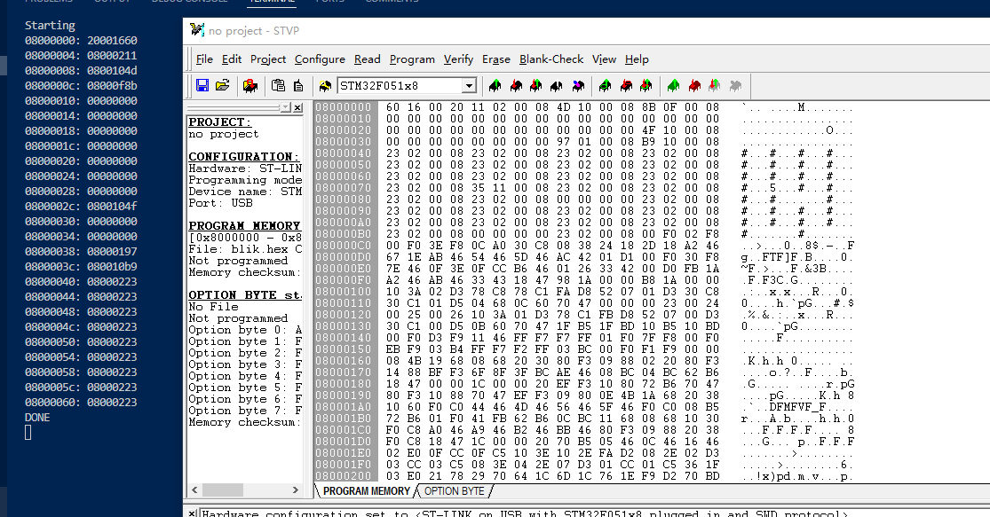Close the project info side panel
Image resolution: width=990 pixels, height=517 pixels.
(x=297, y=107)
